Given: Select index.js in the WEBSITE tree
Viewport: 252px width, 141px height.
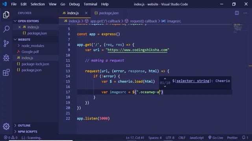Looking at the screenshot, I should (x=27, y=58).
